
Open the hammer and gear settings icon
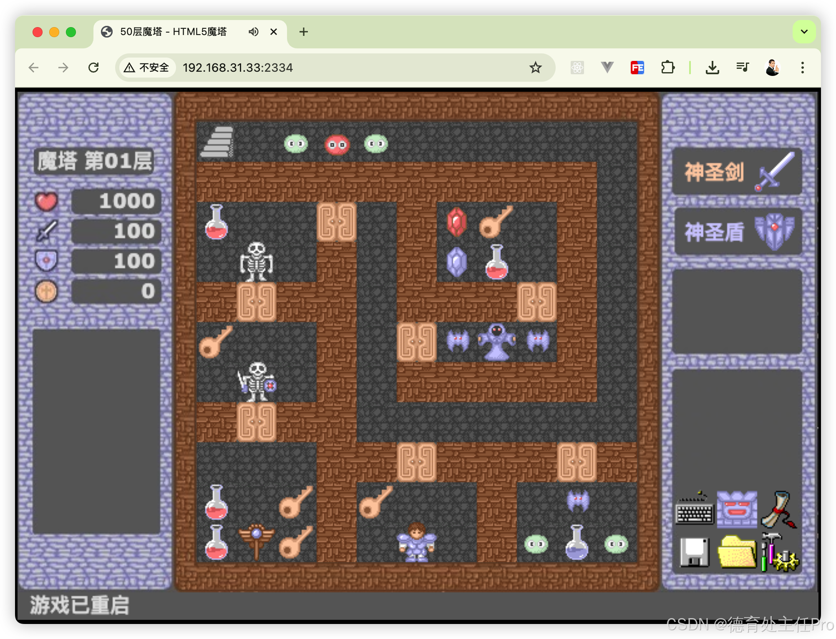coord(779,552)
